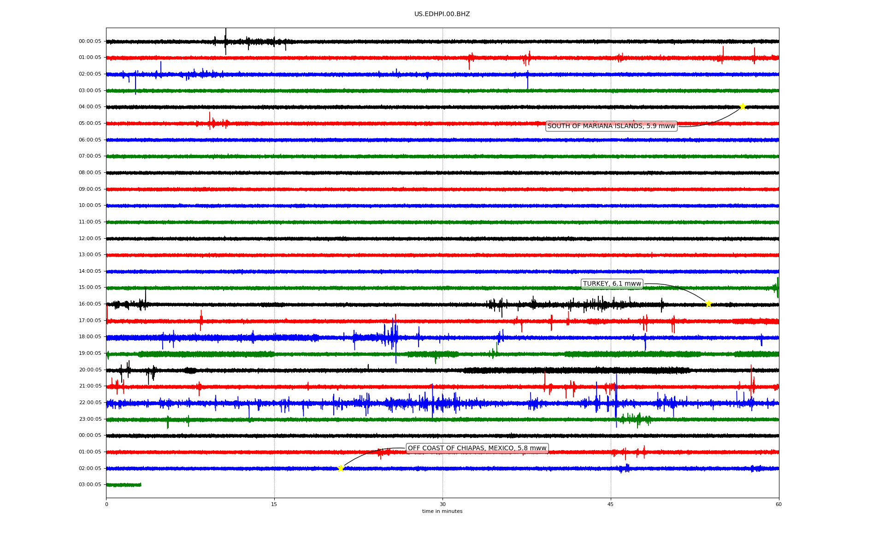Select the SOUTH OF MARIANA ISLANDS annotation box
Image resolution: width=885 pixels, height=553 pixels.
611,126
